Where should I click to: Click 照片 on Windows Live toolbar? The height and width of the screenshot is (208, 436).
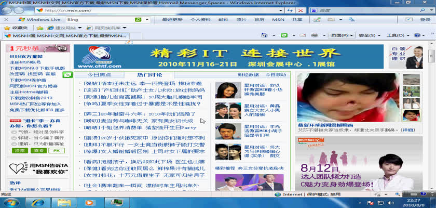pyautogui.click(x=241, y=20)
